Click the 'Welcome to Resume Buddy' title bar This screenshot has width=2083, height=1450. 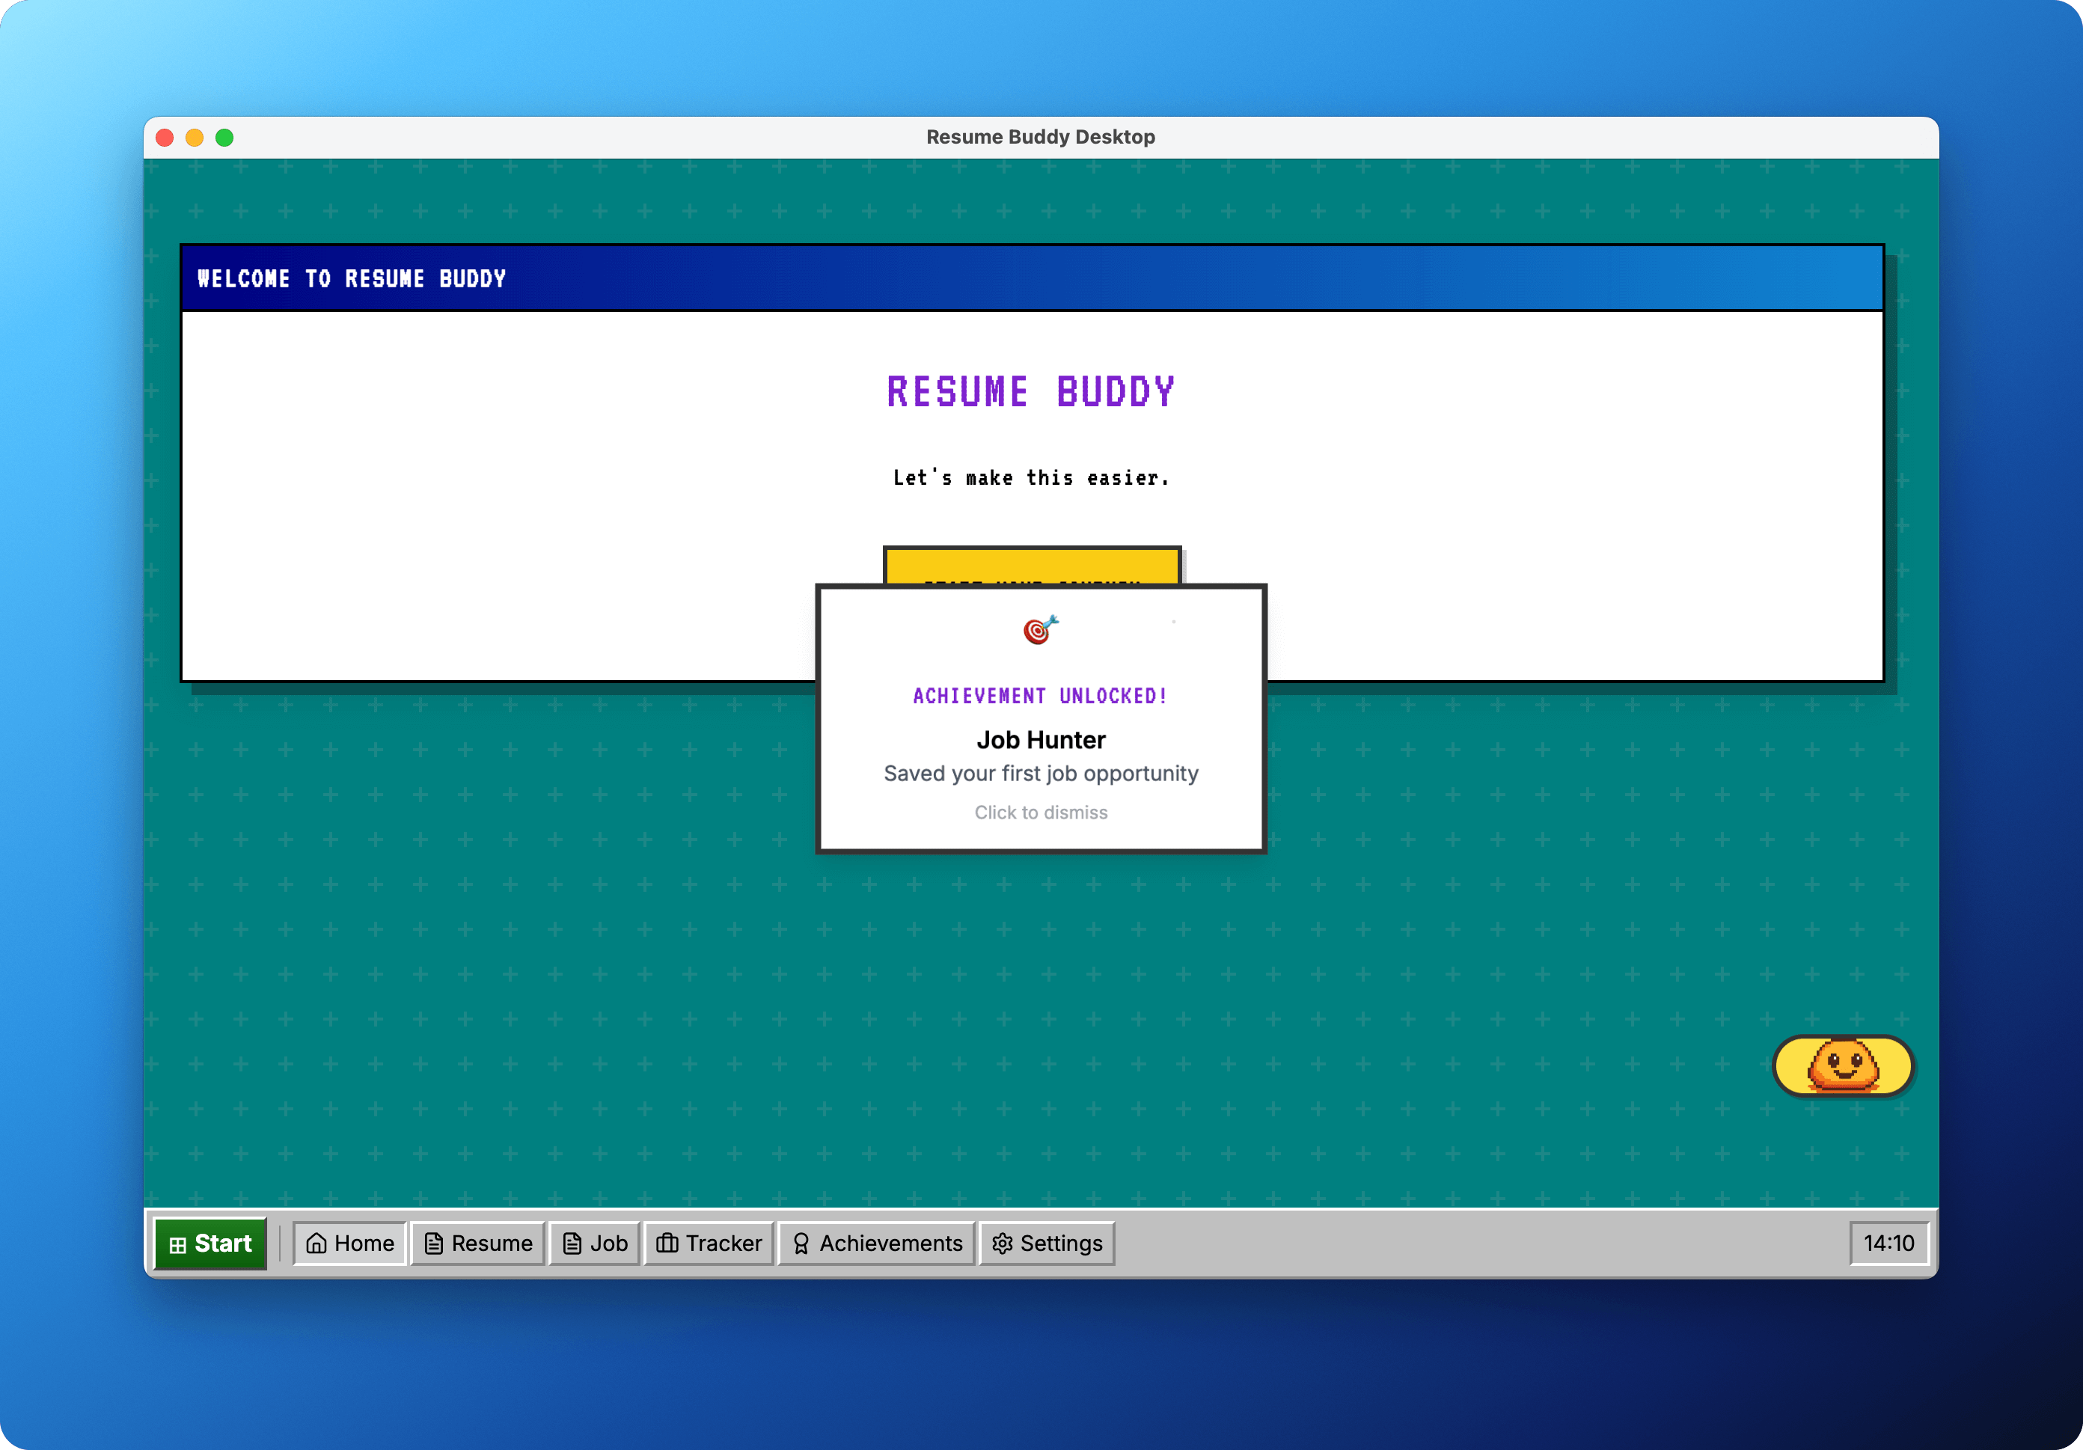click(x=1032, y=278)
